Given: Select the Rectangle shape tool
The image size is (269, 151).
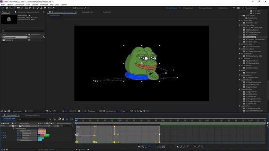Looking at the screenshot, I should click(x=26, y=8).
